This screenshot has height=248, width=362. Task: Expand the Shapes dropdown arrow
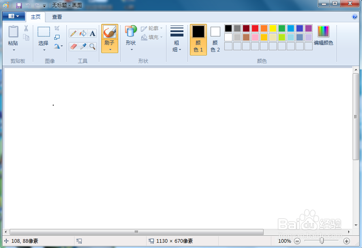[x=132, y=49]
